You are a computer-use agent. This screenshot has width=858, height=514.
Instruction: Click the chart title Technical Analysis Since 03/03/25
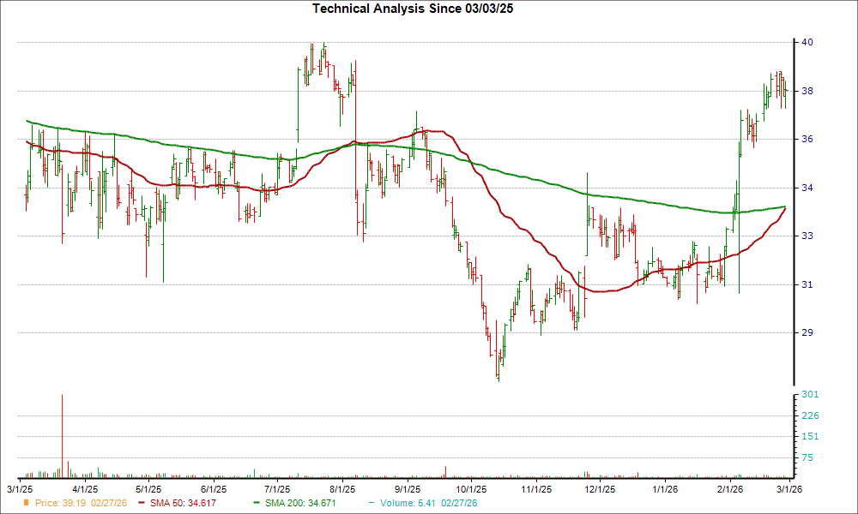(414, 9)
